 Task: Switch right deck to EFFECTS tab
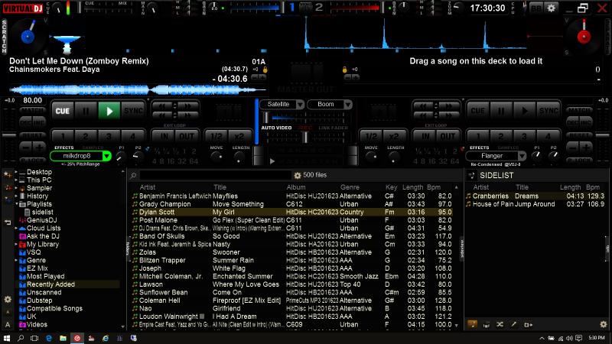click(x=480, y=148)
